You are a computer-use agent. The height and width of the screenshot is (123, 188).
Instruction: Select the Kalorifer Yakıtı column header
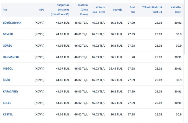click(176, 10)
